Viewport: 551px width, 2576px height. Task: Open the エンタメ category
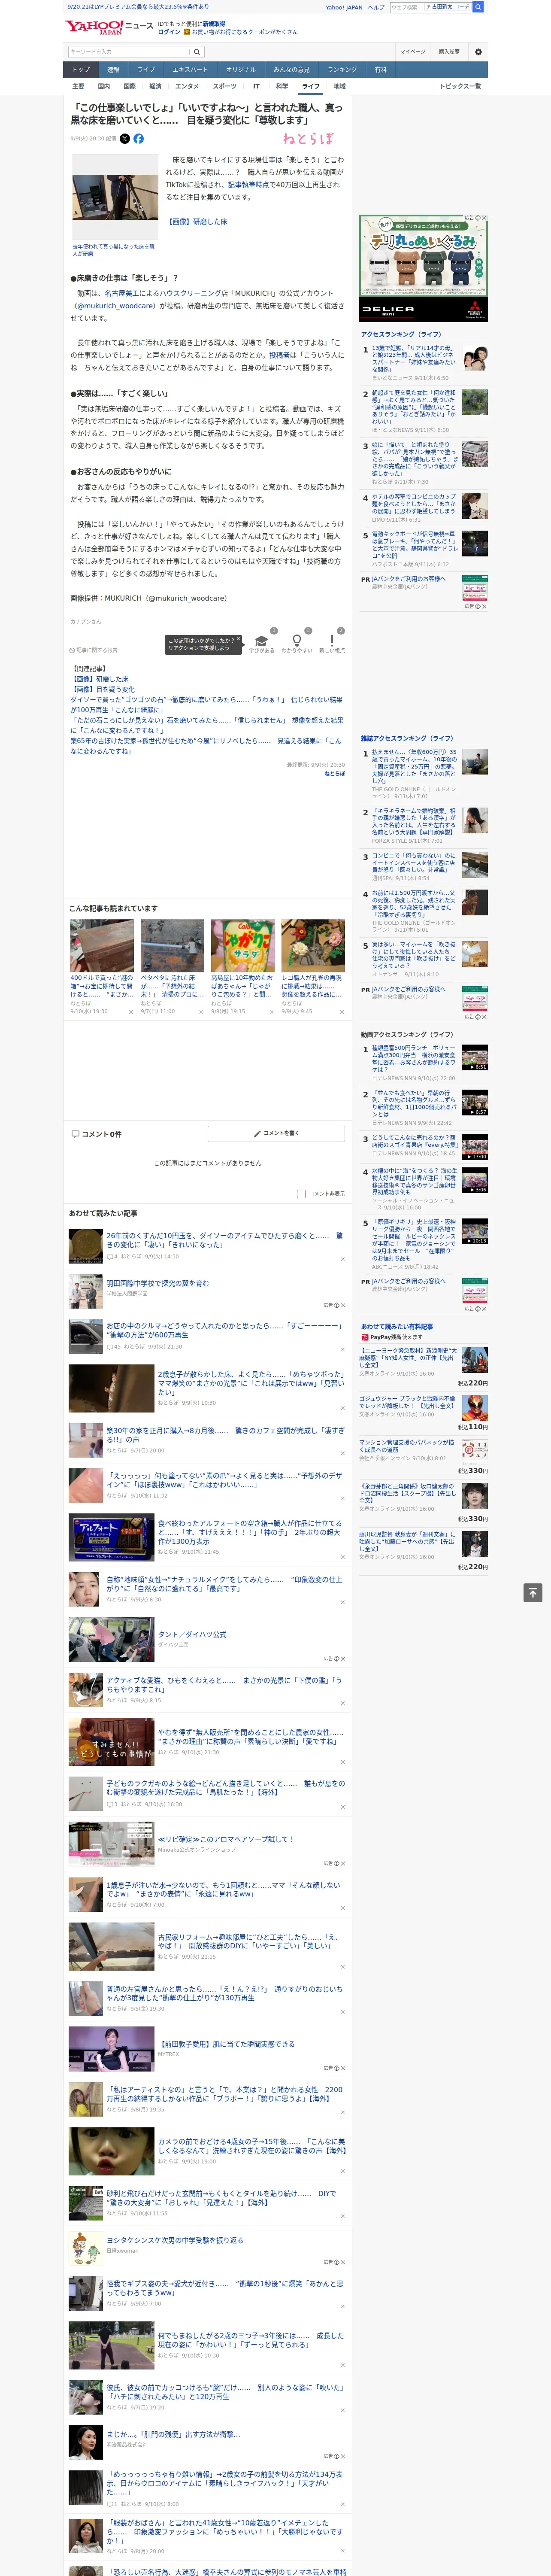[x=187, y=86]
